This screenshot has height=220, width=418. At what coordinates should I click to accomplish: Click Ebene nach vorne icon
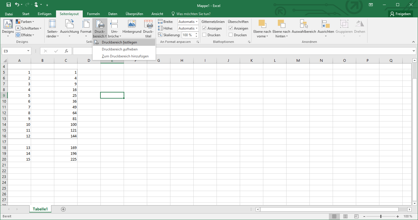pos(262,24)
